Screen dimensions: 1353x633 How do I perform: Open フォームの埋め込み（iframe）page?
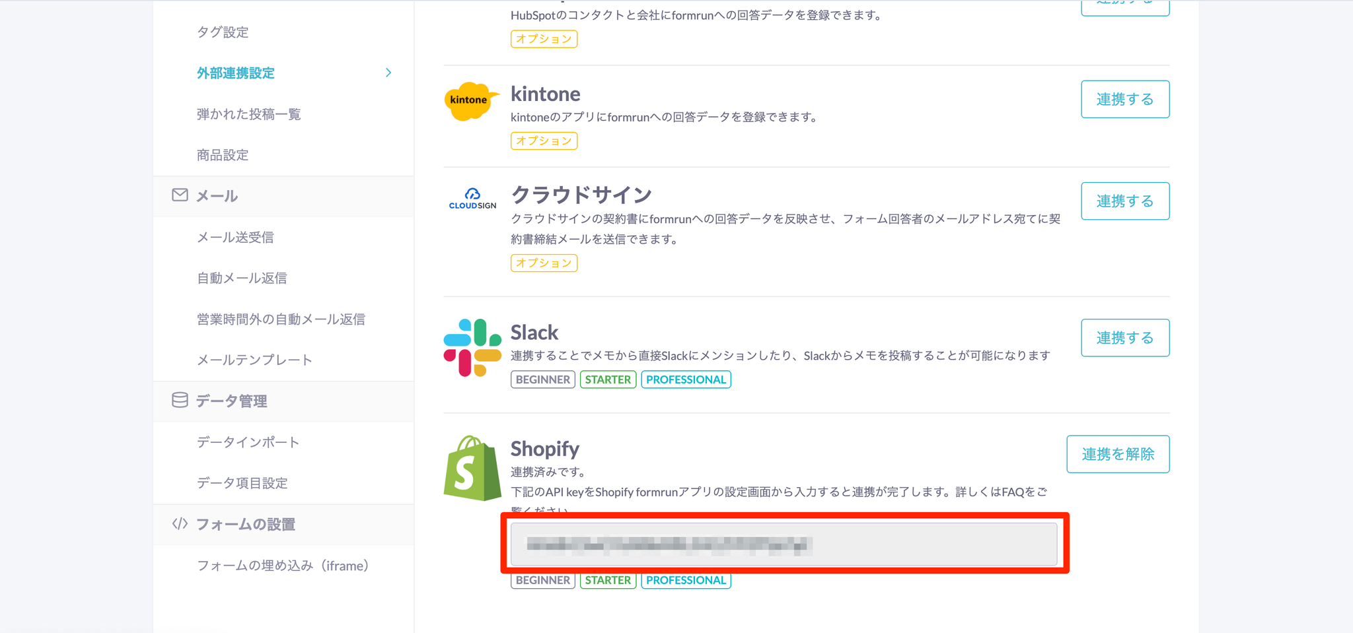tap(283, 566)
